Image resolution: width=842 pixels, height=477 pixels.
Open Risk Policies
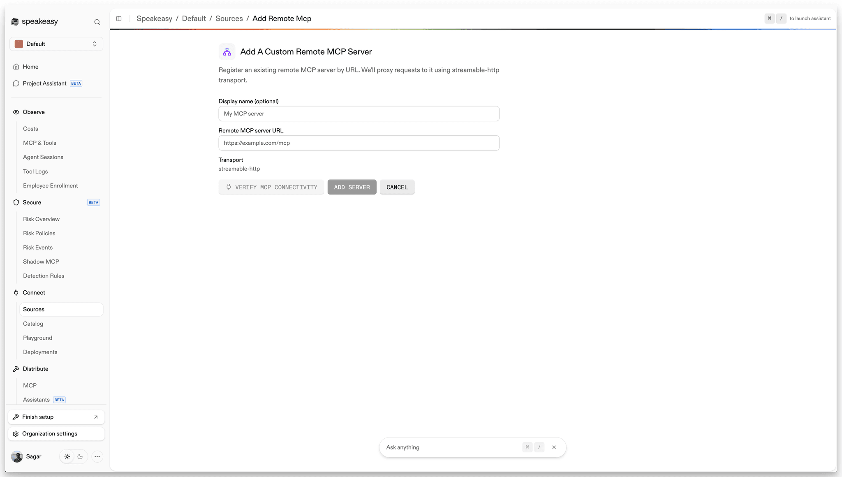click(39, 233)
